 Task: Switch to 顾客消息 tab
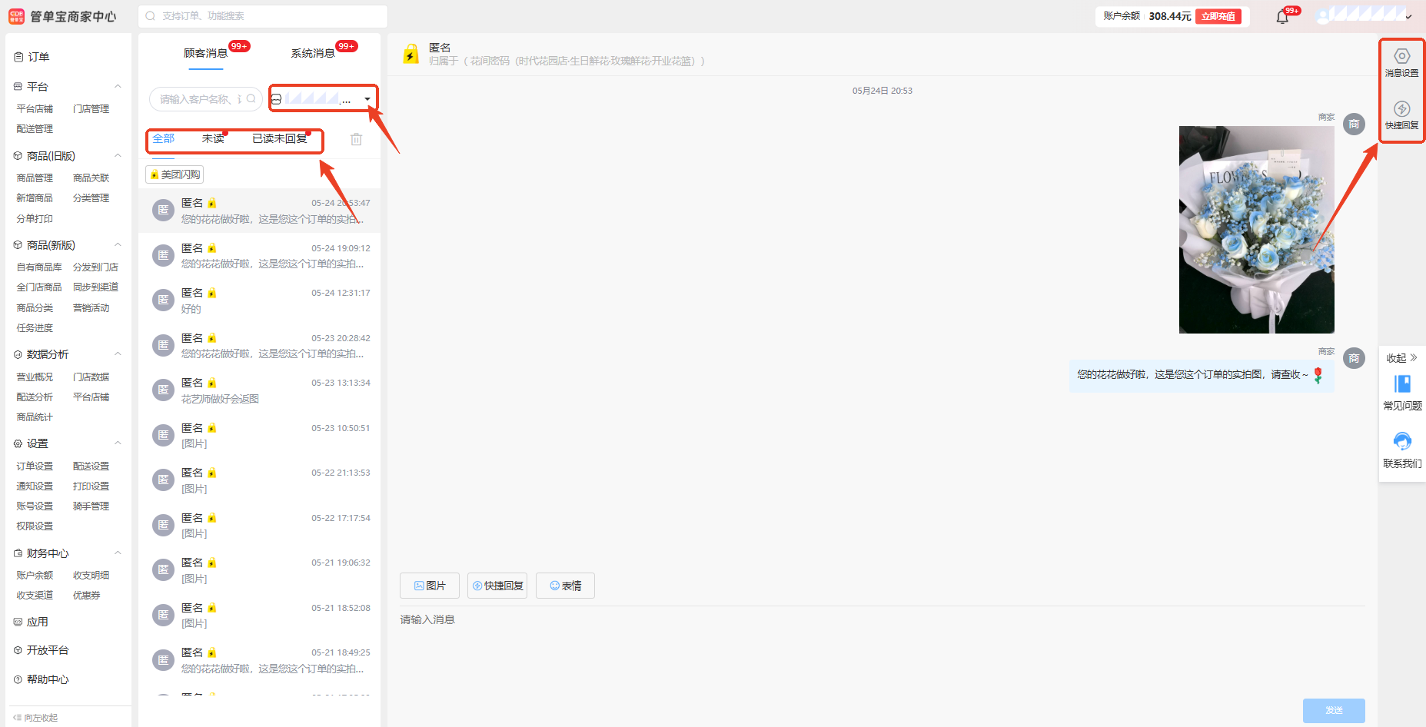(x=205, y=53)
